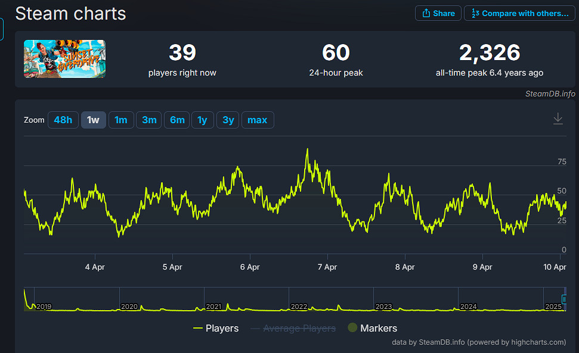The image size is (579, 353).
Task: Click the highest peak near 7 Apr
Action: pyautogui.click(x=307, y=149)
